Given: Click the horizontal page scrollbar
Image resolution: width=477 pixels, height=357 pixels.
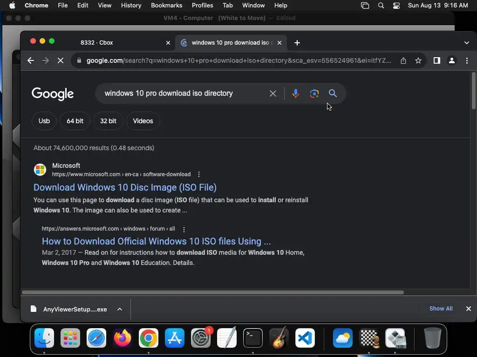Looking at the screenshot, I should click(212, 292).
